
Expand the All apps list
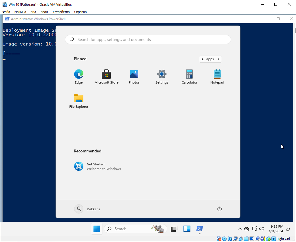coord(210,59)
